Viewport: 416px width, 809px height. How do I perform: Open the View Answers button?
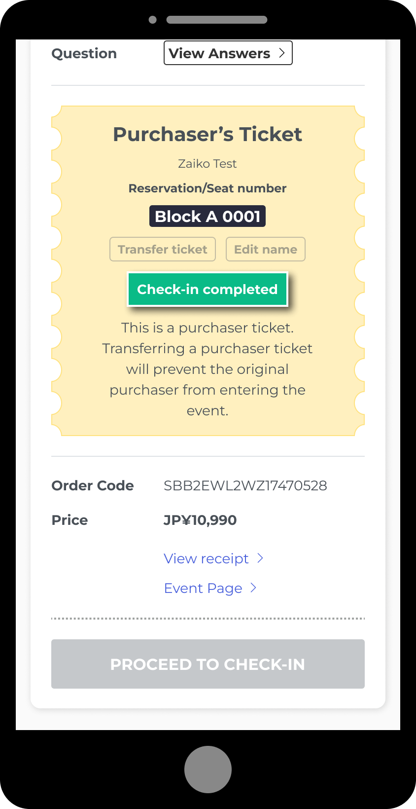point(228,53)
